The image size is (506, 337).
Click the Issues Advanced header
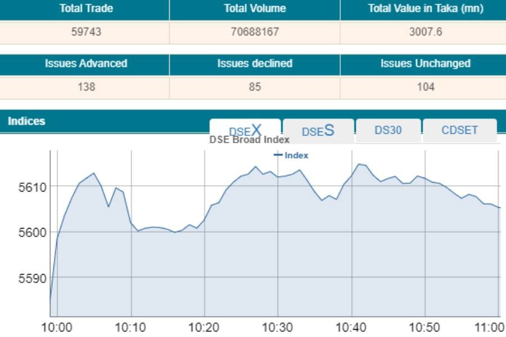pyautogui.click(x=86, y=63)
